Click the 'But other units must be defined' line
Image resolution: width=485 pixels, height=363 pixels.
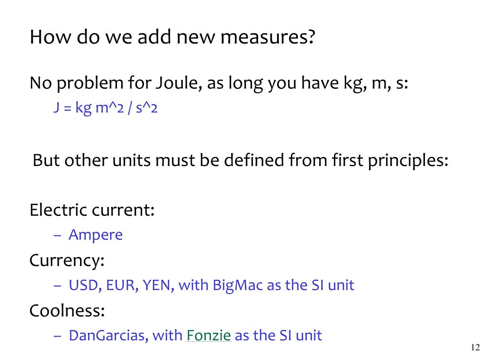[240, 161]
